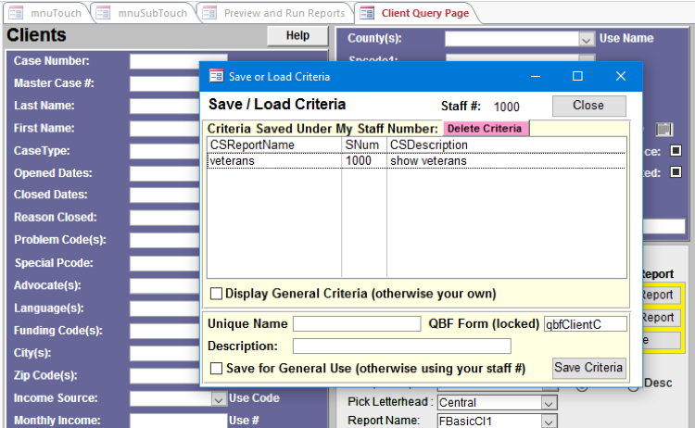The height and width of the screenshot is (428, 695).
Task: Enable Display General Criteria checkbox
Action: [x=216, y=294]
